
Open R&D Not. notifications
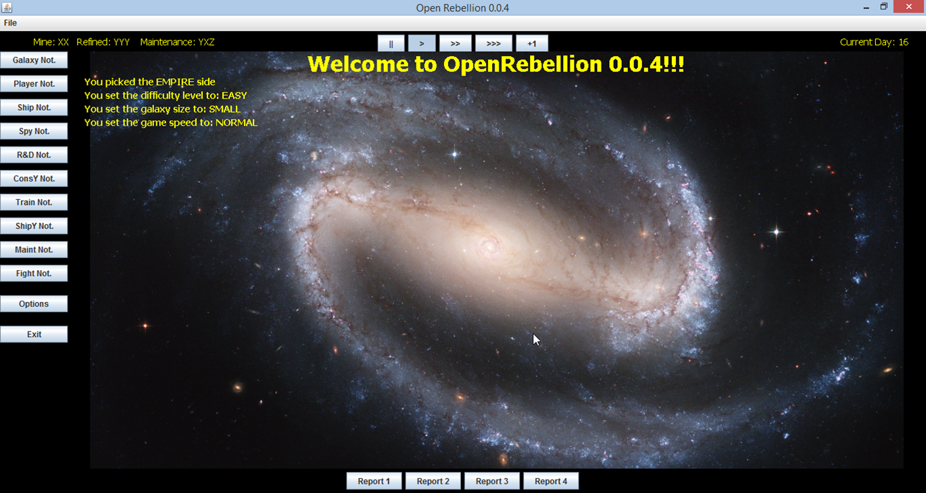pos(34,155)
